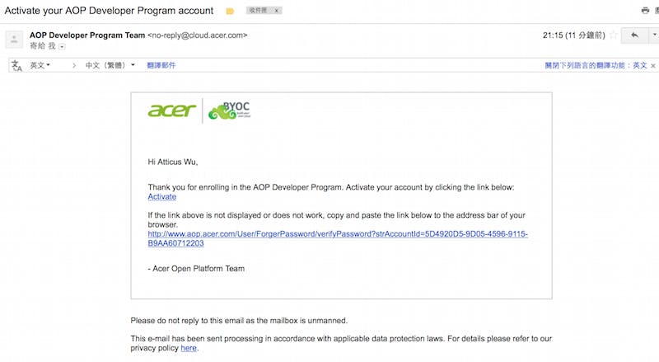Click the BYOC cloud logo
659x362 pixels.
[x=230, y=110]
